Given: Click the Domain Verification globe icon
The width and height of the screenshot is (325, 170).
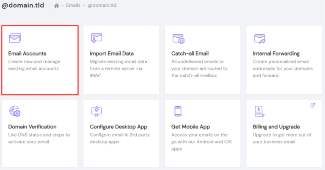Looking at the screenshot, I should tap(15, 111).
